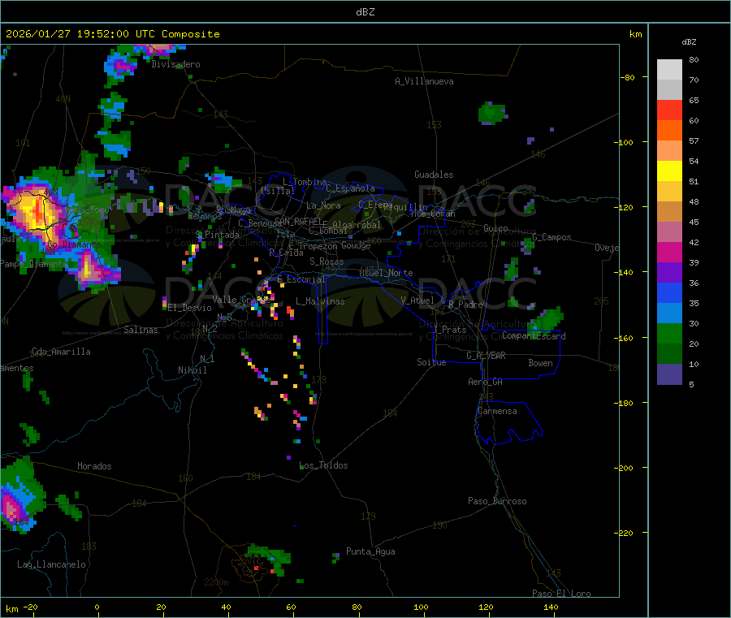
Task: Click the L_Malvinas label
Action: point(320,301)
